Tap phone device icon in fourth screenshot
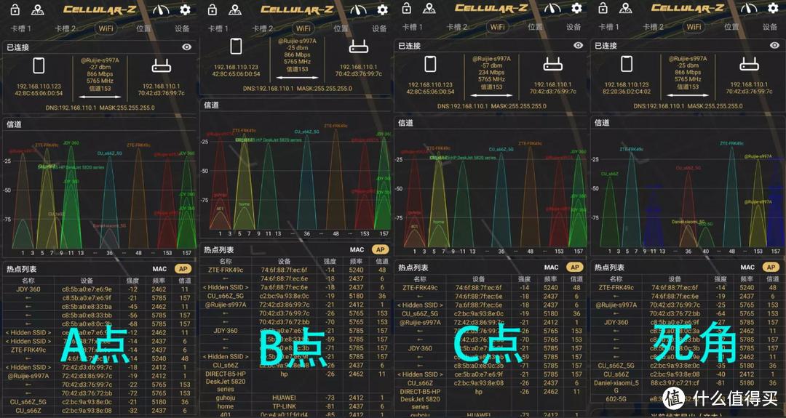Viewport: 786px width, 418px height. pos(627,64)
